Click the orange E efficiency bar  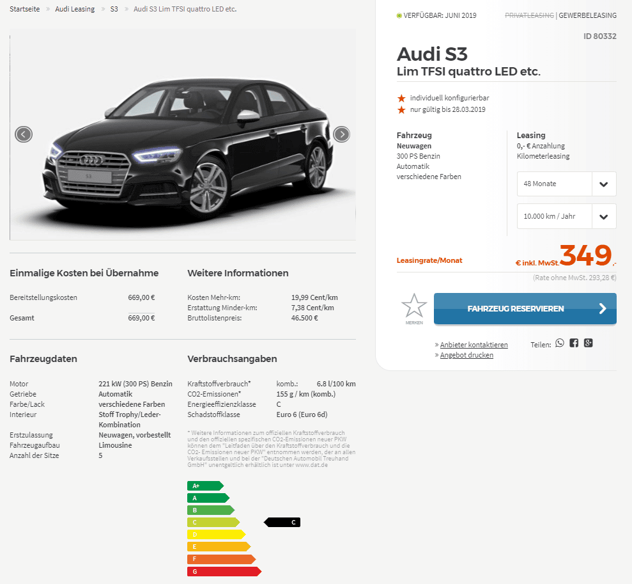pyautogui.click(x=219, y=546)
